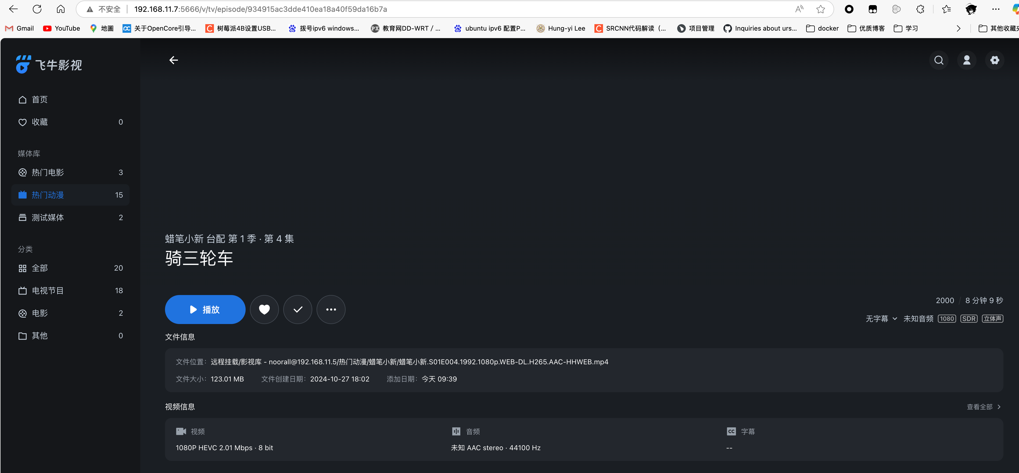This screenshot has width=1019, height=473.
Task: Open the search icon in the top right
Action: [x=939, y=60]
